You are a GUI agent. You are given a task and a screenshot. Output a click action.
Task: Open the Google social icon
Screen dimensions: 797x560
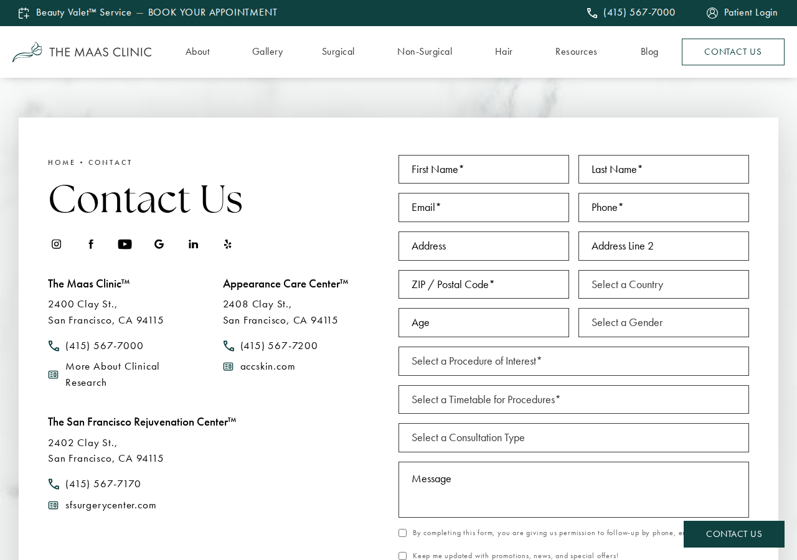(159, 244)
